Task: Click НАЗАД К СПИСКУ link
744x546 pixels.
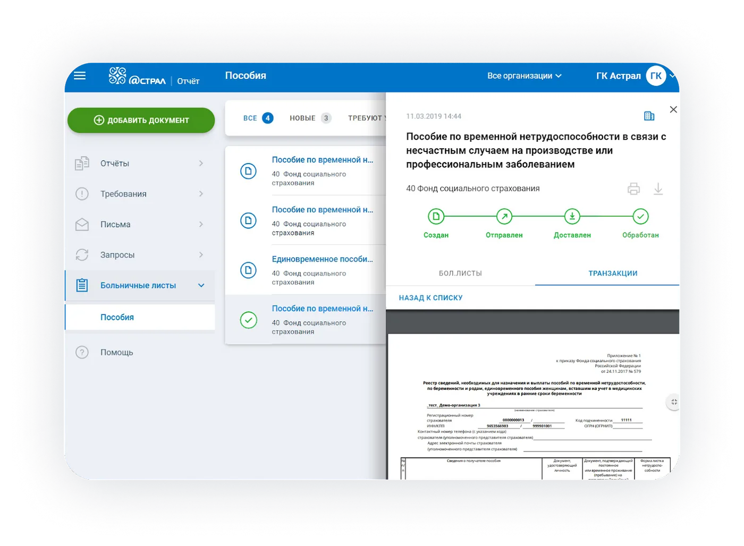Action: coord(430,298)
